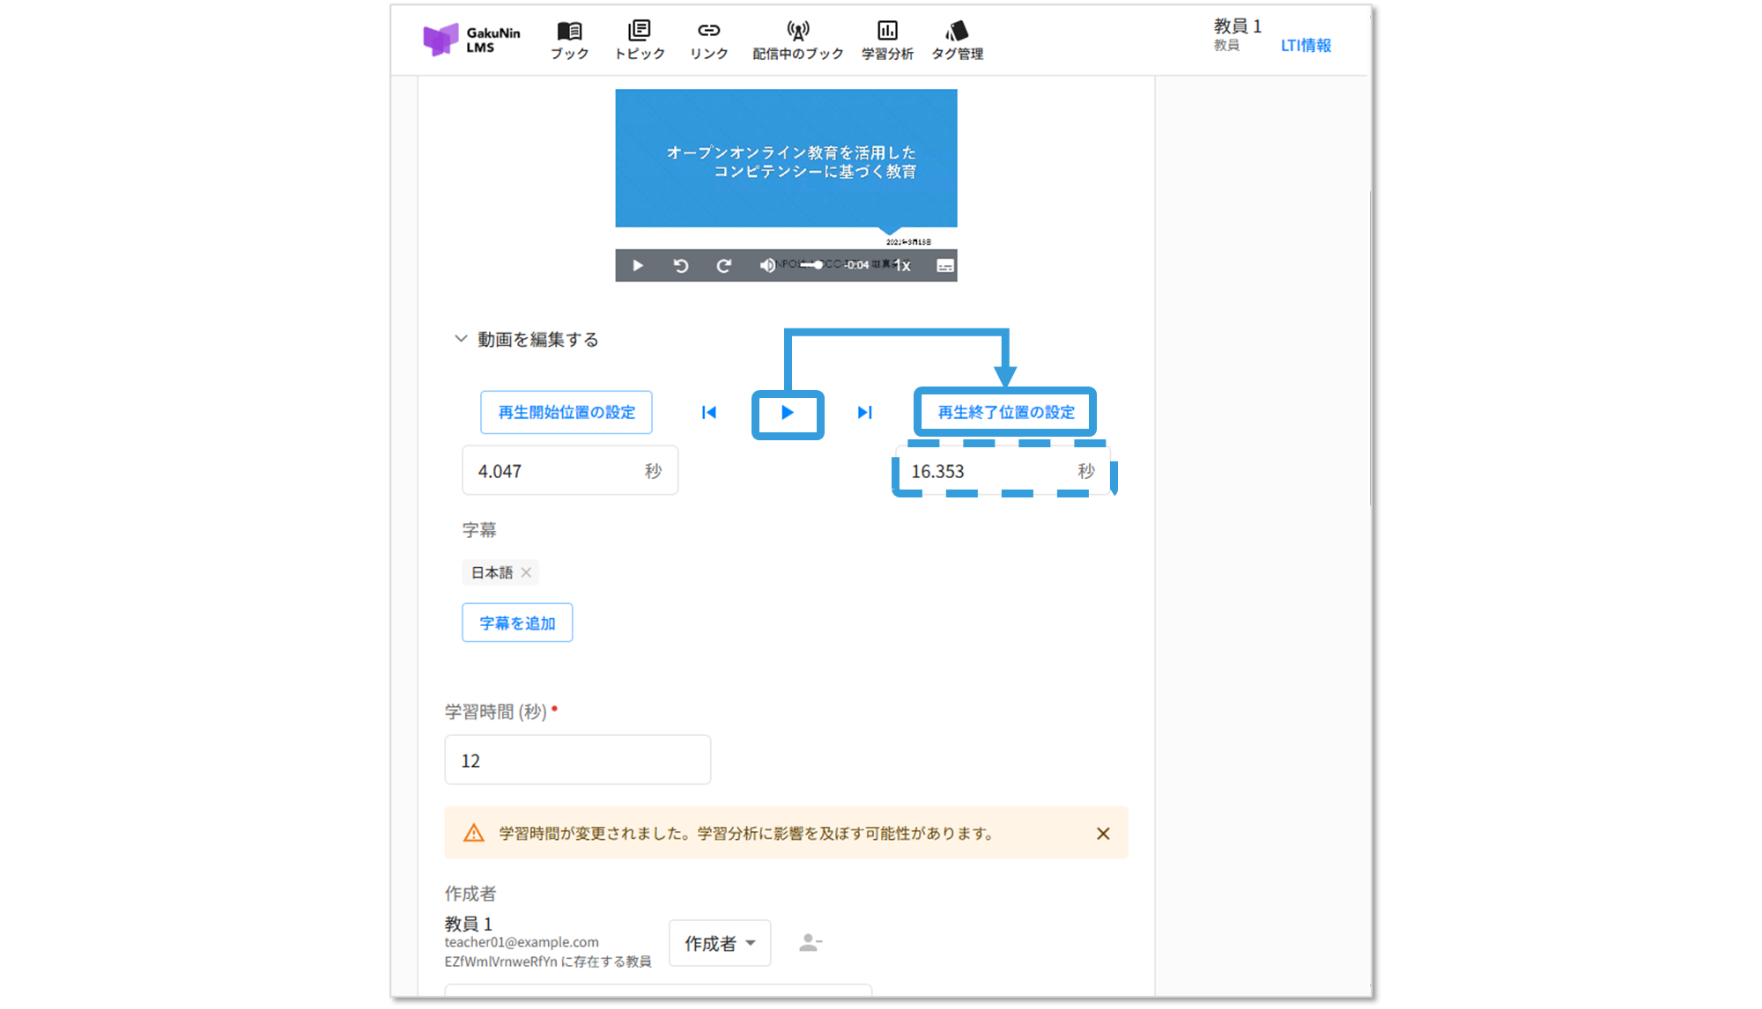Skip forward with the forward arrow icon
This screenshot has width=1762, height=1009.
pos(723,265)
